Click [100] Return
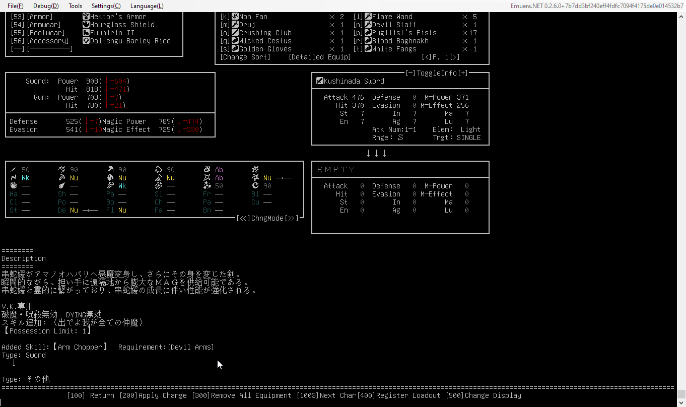 tap(91, 395)
